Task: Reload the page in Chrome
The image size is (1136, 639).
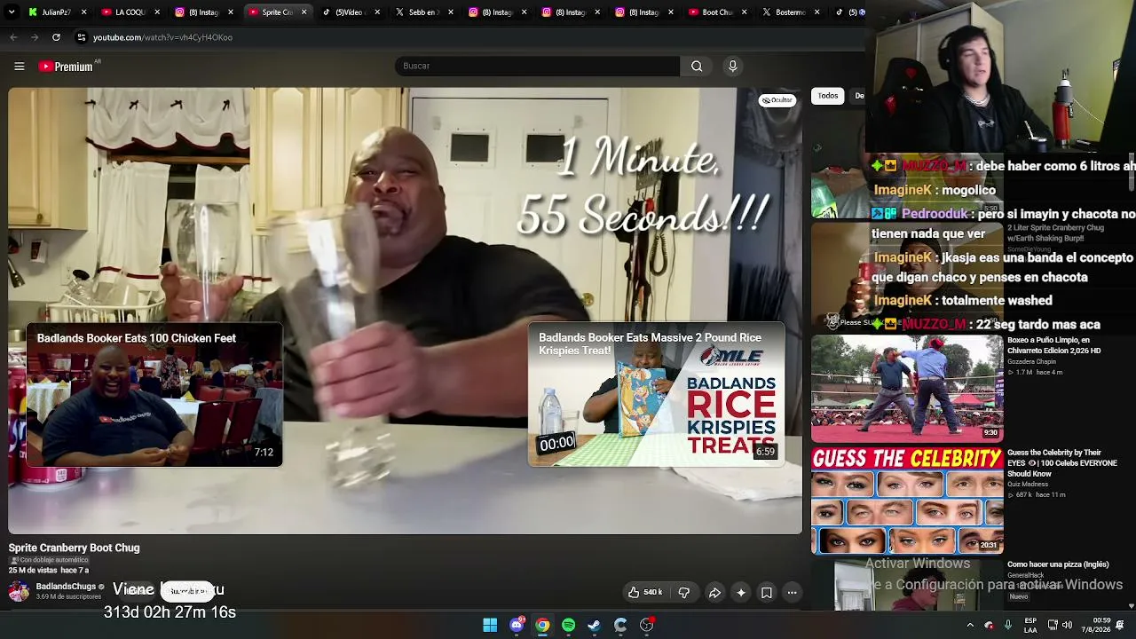Action: click(56, 37)
